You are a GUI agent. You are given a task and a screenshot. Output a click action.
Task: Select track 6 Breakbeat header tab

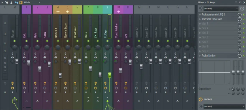77,9
